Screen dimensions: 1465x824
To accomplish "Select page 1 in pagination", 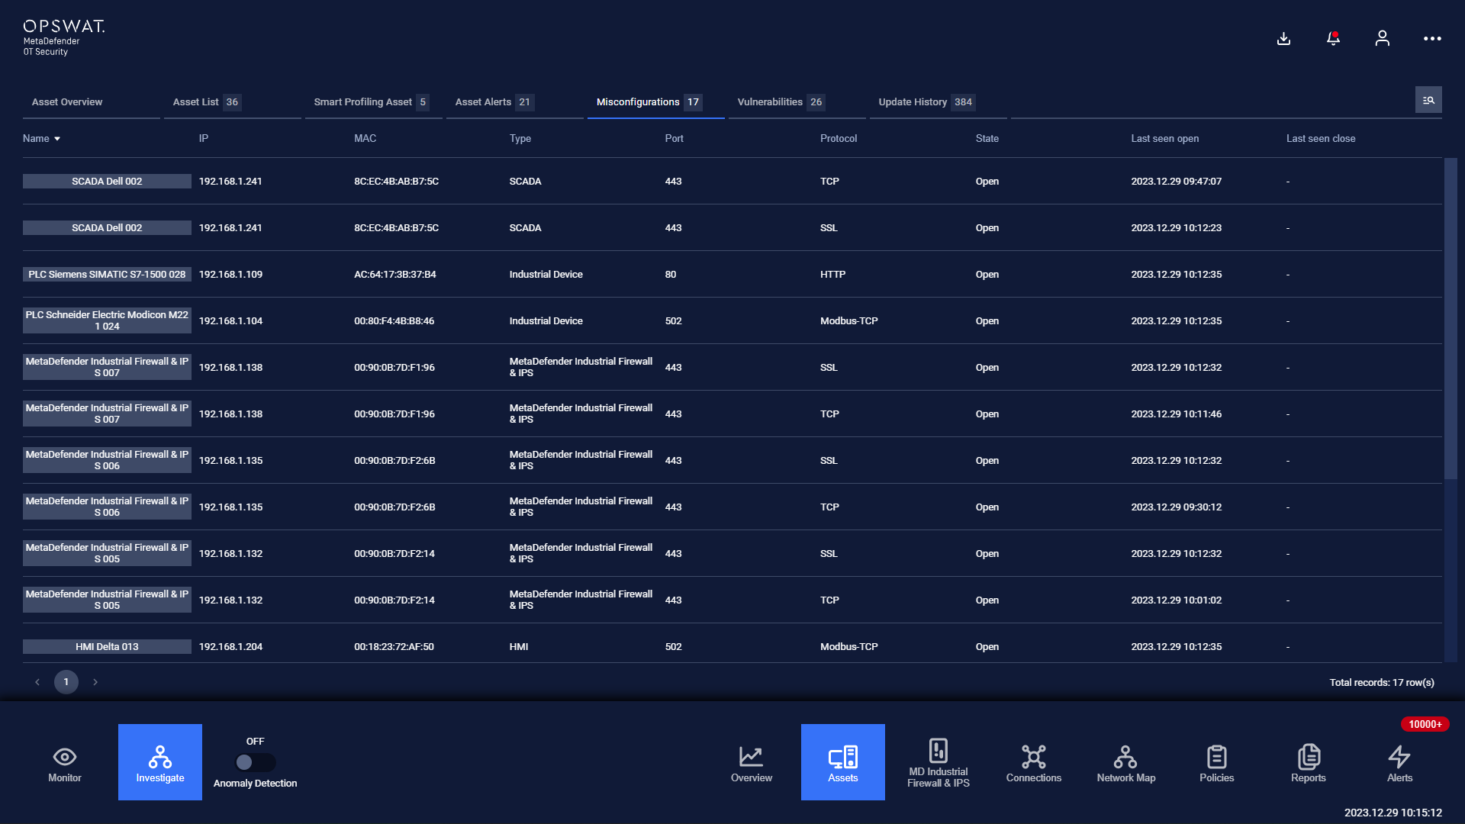I will click(x=66, y=682).
